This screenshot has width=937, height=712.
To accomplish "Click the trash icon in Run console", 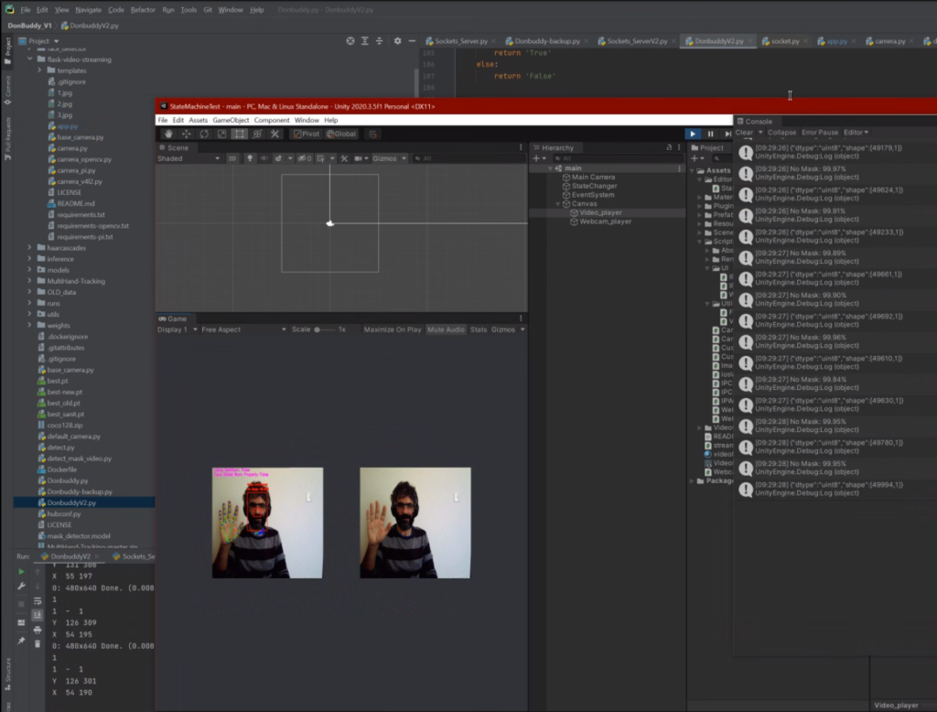I will (38, 643).
